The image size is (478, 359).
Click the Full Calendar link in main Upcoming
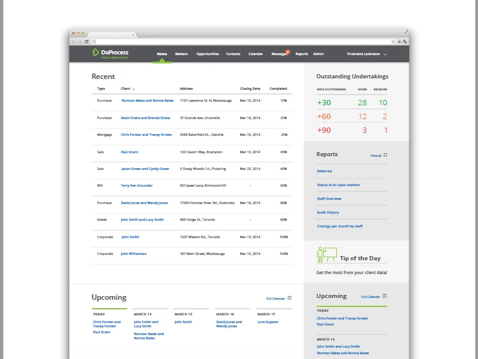click(275, 298)
